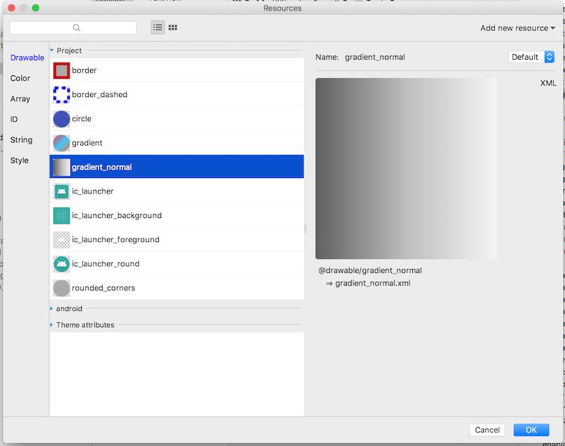This screenshot has width=565, height=446.
Task: Click the green zoom window button
Action: (x=35, y=8)
